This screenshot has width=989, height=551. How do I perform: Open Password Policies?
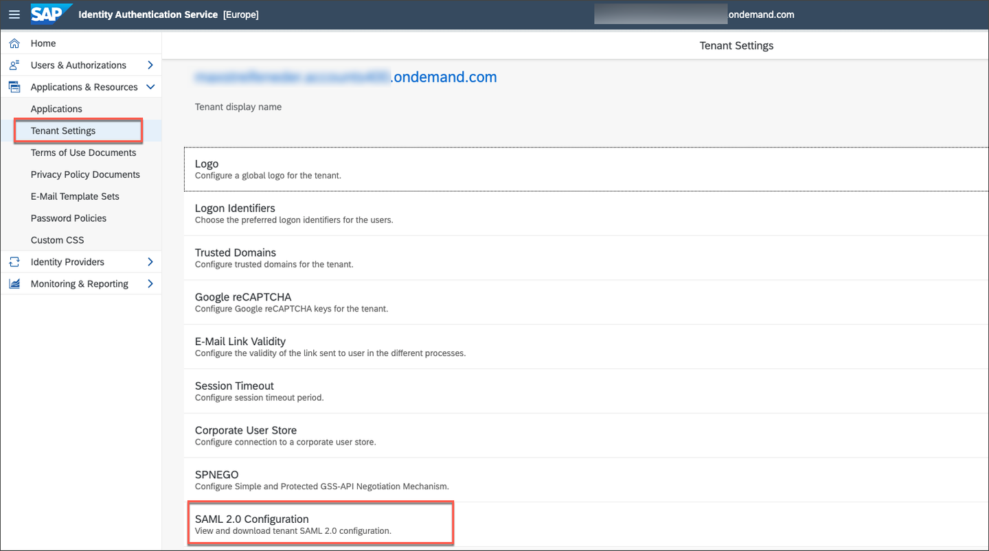click(x=81, y=218)
